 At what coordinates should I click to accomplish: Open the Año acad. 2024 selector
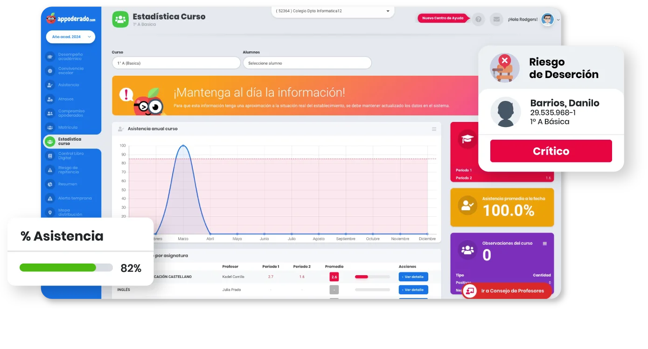pyautogui.click(x=70, y=36)
